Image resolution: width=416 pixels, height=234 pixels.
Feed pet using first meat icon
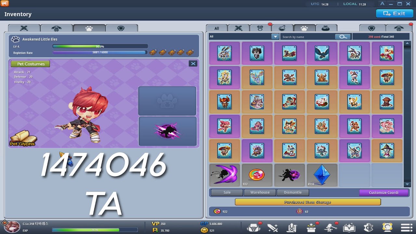(153, 52)
